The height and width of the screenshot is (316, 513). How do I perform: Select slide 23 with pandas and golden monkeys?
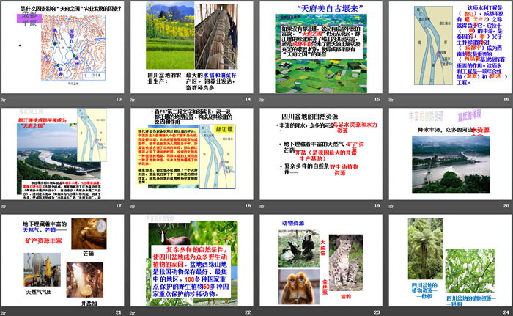pyautogui.click(x=321, y=260)
